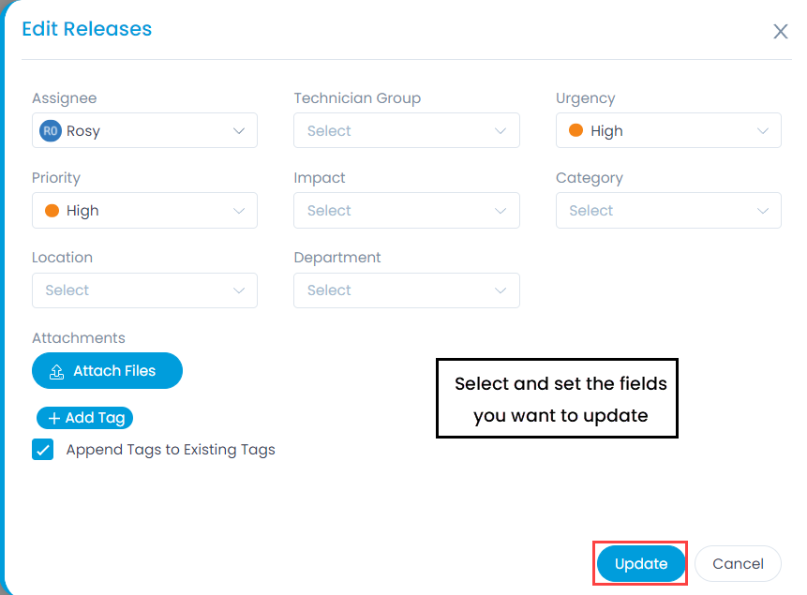Open the Impact select dropdown
807x595 pixels.
tap(407, 211)
